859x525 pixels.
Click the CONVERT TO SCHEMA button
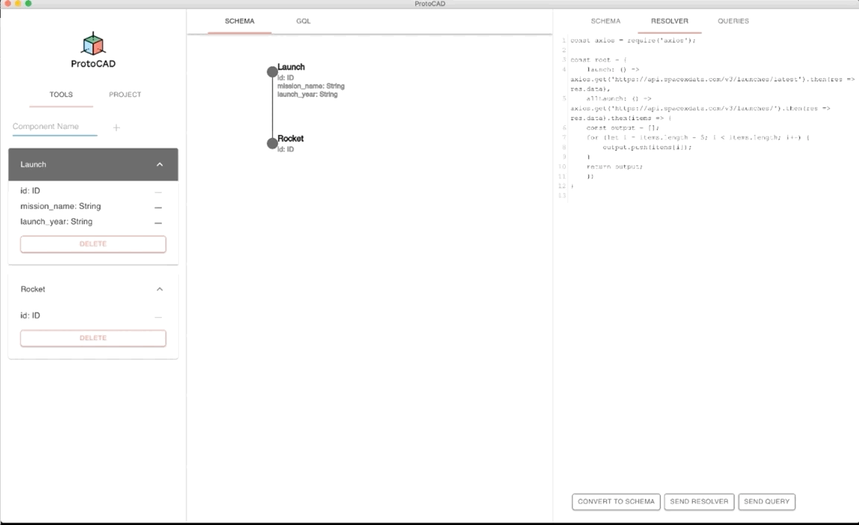[x=616, y=502]
